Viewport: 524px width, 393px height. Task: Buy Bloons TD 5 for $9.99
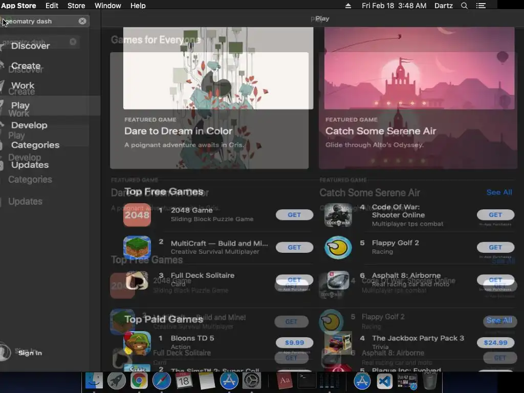294,342
